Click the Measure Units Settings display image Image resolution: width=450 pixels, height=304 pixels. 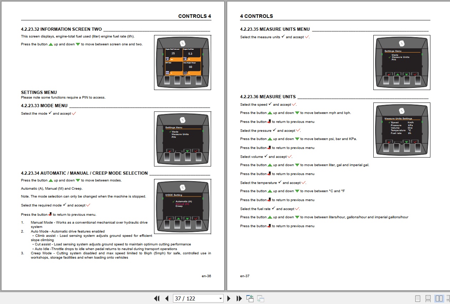tap(402, 130)
